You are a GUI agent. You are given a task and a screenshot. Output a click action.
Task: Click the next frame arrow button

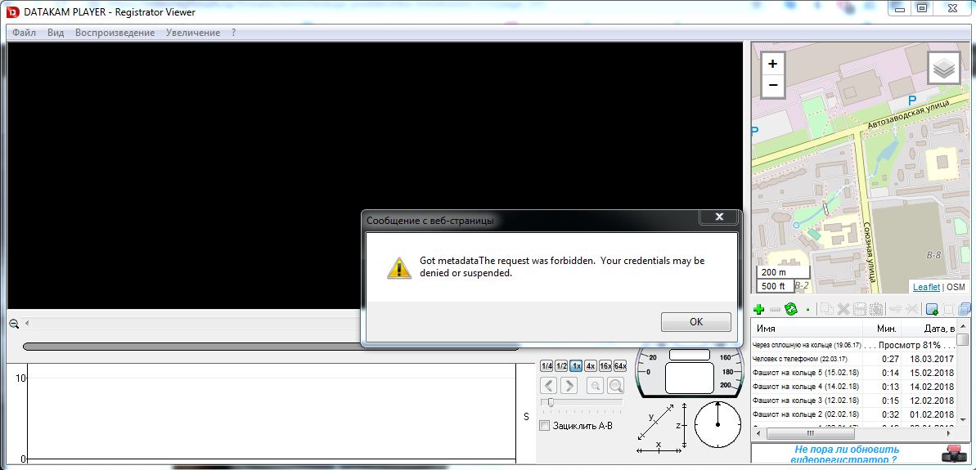569,385
